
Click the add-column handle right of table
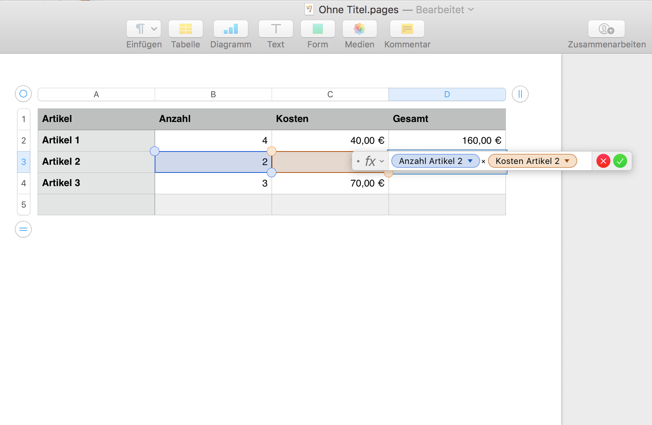pyautogui.click(x=520, y=94)
